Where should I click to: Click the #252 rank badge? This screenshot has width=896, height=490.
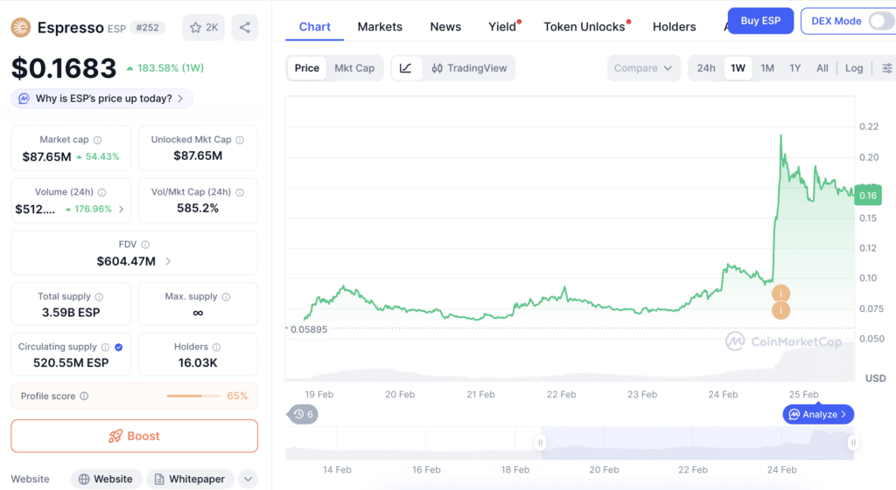pyautogui.click(x=147, y=27)
